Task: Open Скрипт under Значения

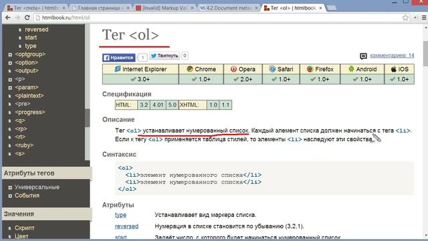Action: [x=25, y=228]
